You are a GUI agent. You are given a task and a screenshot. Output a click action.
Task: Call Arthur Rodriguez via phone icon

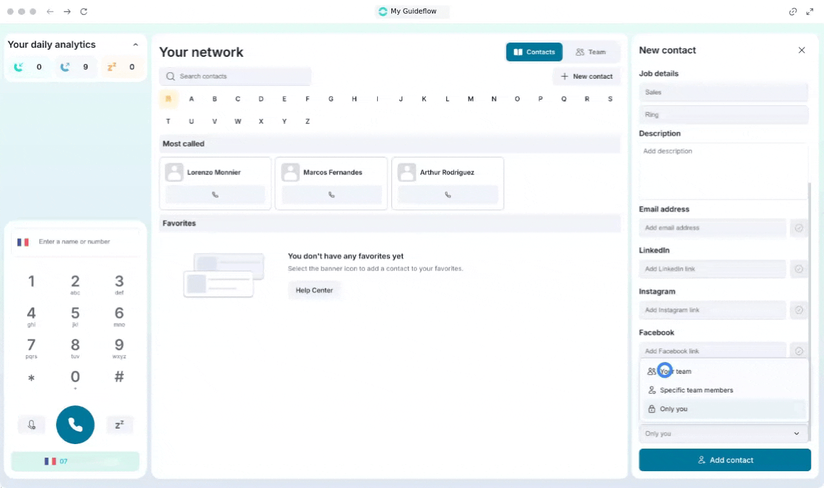[448, 194]
